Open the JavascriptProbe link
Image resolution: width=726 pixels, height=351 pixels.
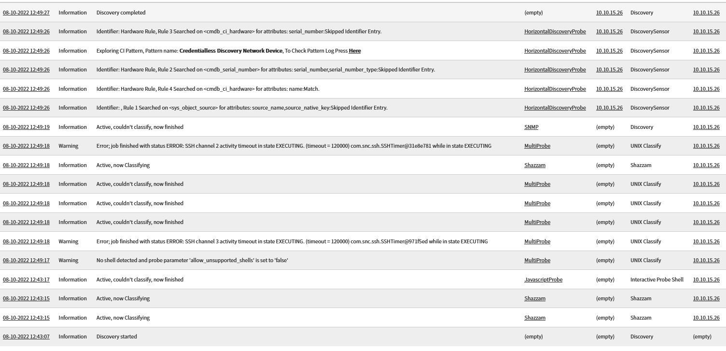click(x=543, y=280)
